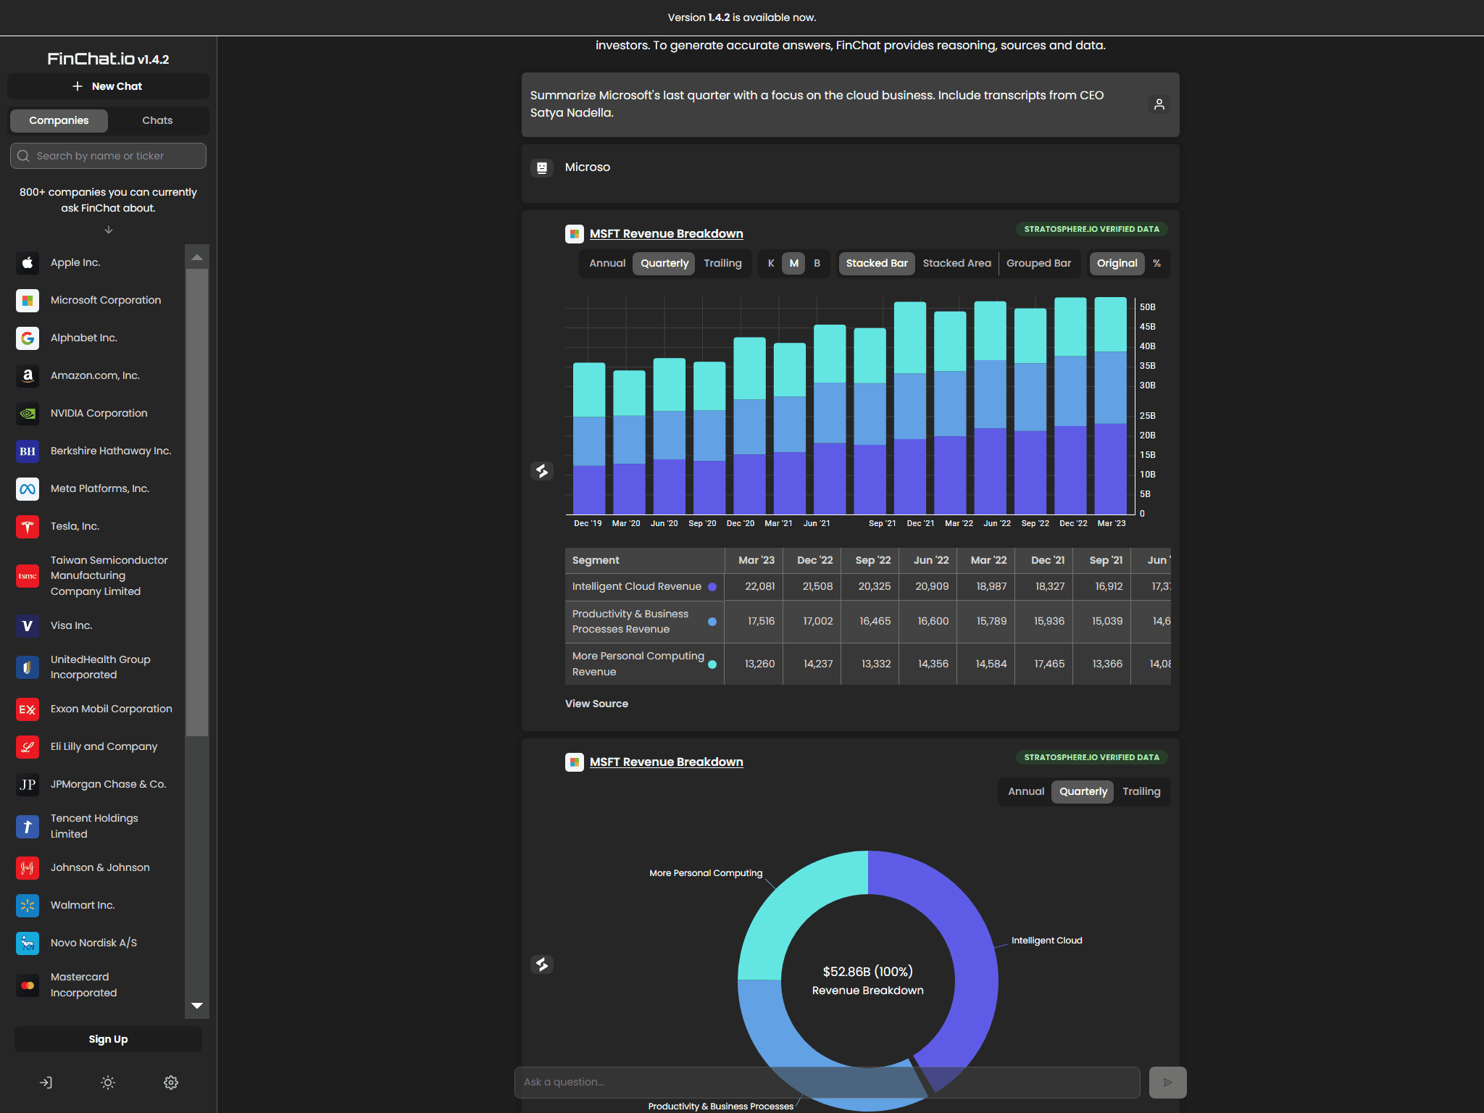The width and height of the screenshot is (1484, 1113).
Task: Click the Walmart spark logo icon
Action: click(x=28, y=906)
